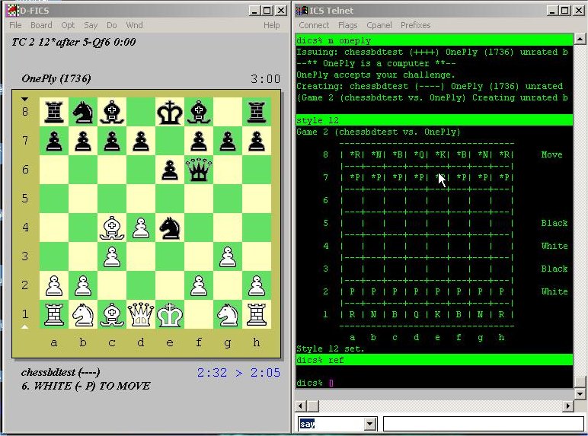Viewport: 588px width, 436px height.
Task: Click the horizontal scroll right arrow
Action: (x=568, y=406)
